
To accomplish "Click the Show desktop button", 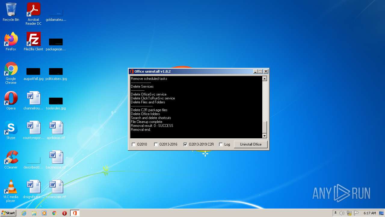I will [x=382, y=213].
